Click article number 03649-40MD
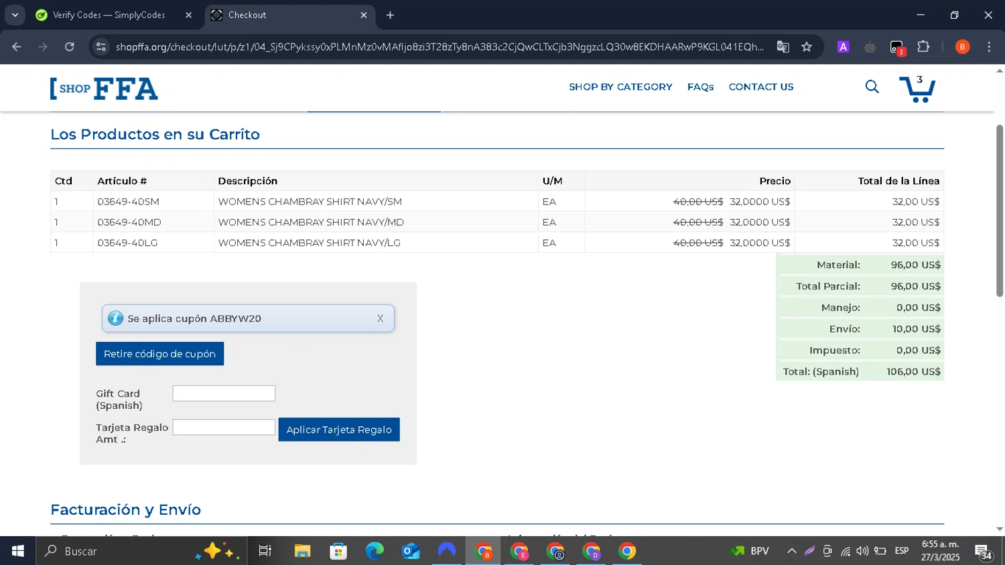 pyautogui.click(x=129, y=223)
